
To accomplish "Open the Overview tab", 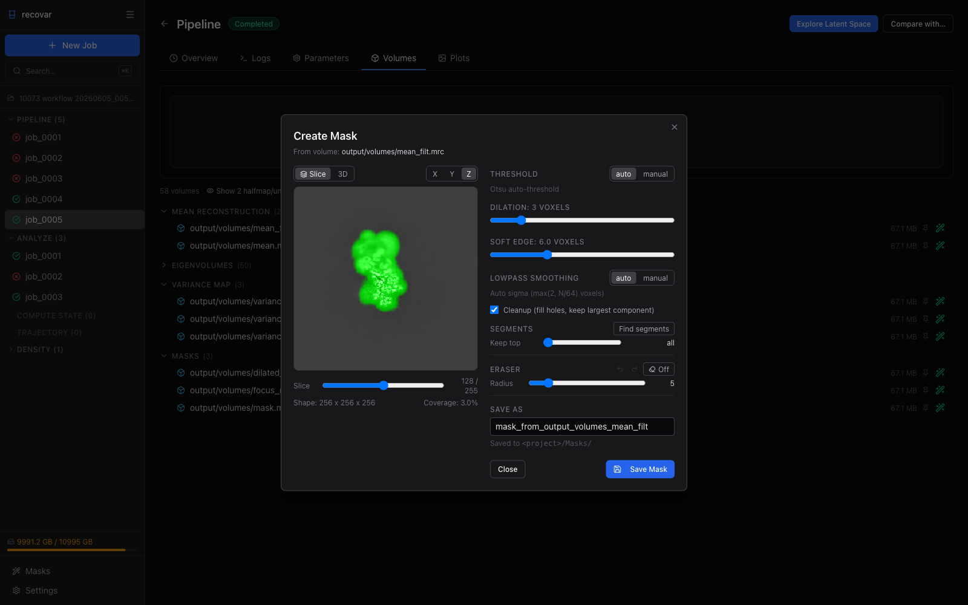I will (194, 58).
